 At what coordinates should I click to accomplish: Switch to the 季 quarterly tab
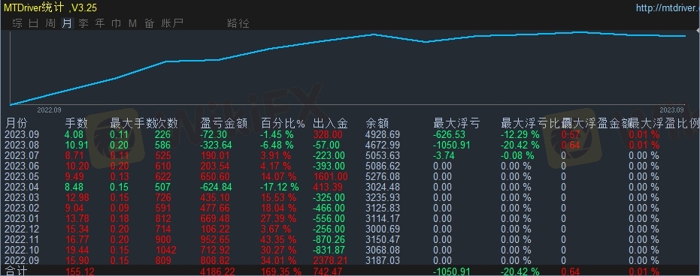point(83,23)
